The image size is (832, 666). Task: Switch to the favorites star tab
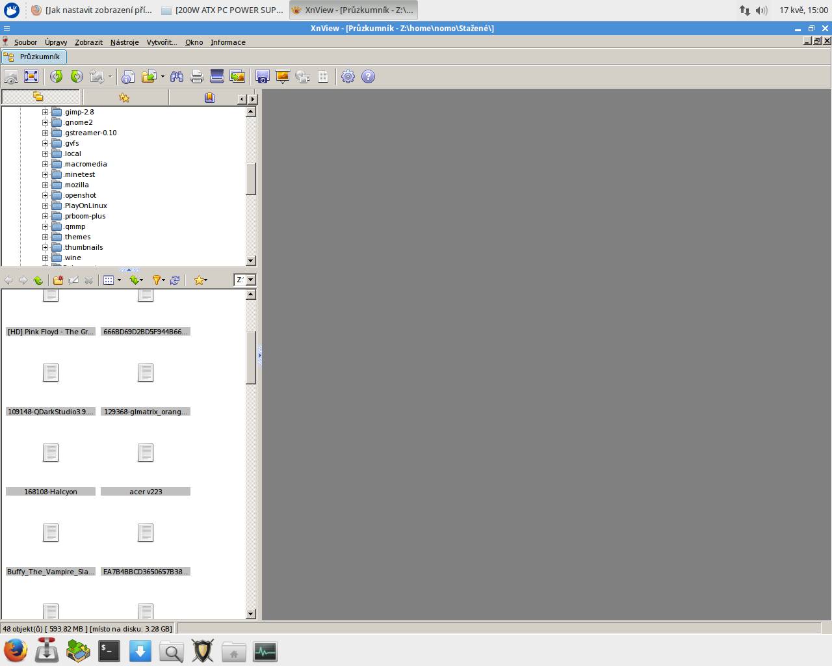pos(124,98)
